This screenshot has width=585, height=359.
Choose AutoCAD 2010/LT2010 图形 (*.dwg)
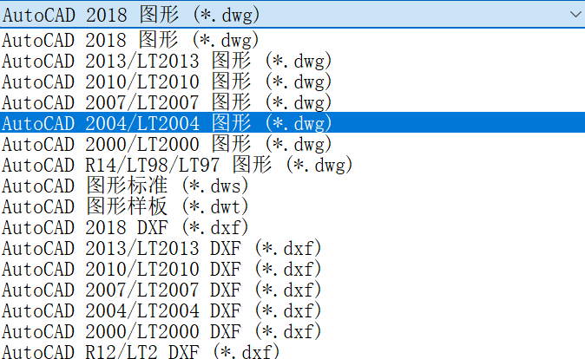pos(292,82)
